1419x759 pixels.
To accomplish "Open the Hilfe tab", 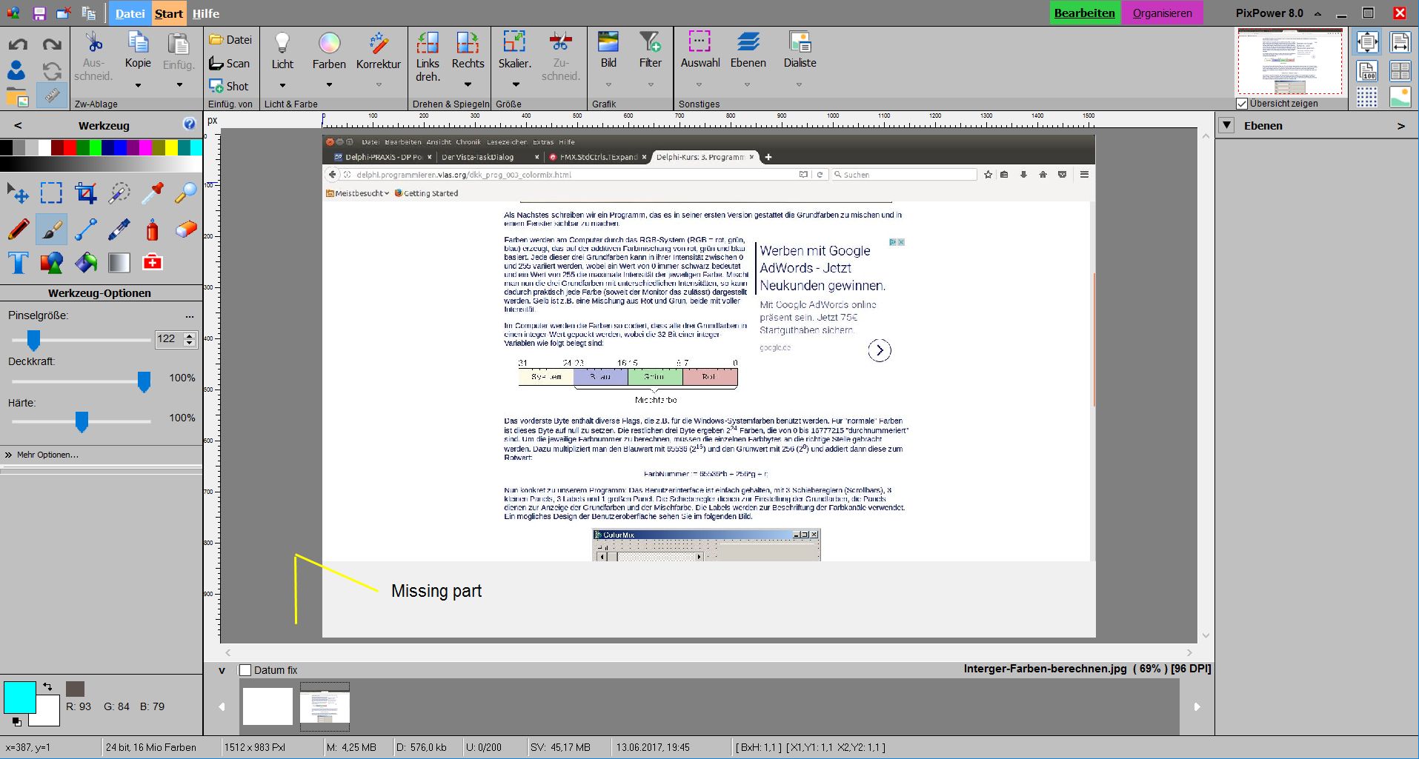I will point(206,13).
